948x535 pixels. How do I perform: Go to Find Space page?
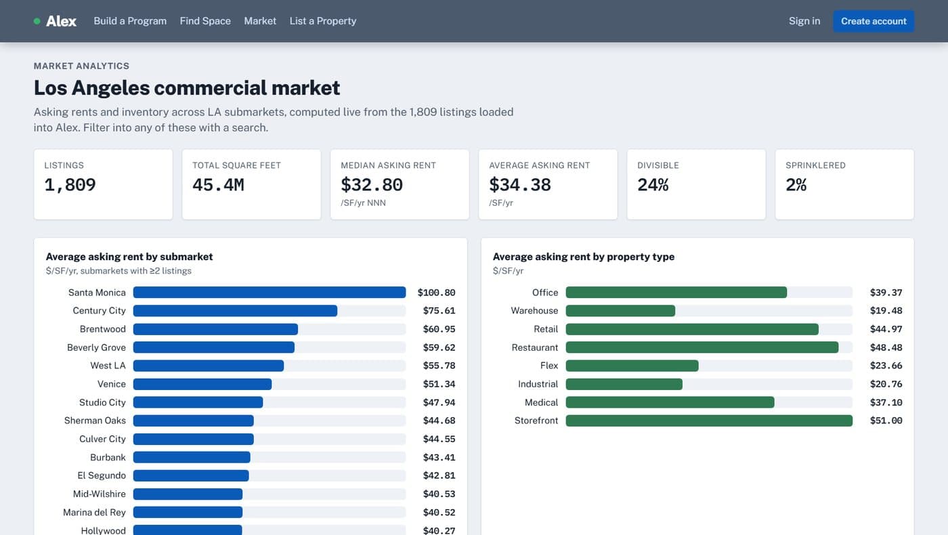click(x=205, y=21)
